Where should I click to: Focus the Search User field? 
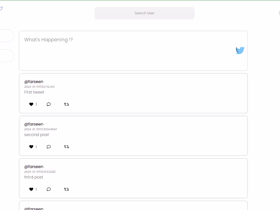[x=144, y=13]
